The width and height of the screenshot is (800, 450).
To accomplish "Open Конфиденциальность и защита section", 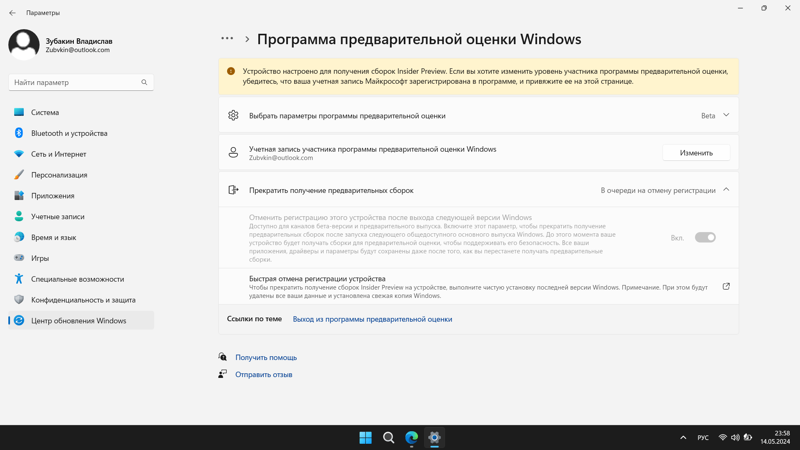I will (81, 300).
